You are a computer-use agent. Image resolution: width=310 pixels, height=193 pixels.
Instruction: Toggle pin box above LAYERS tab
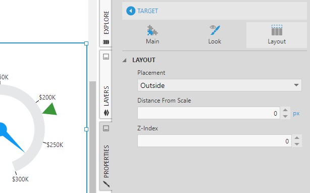point(106,57)
